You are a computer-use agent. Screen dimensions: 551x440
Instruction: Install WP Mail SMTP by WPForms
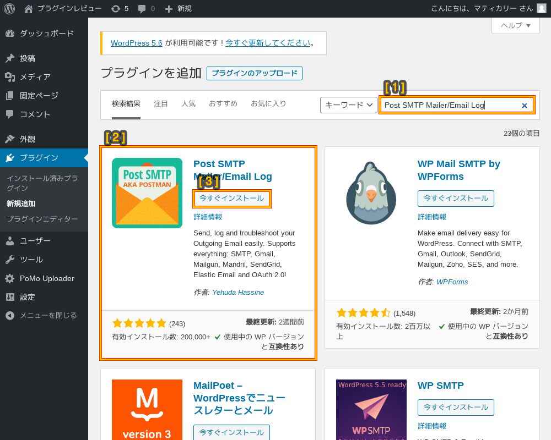[x=456, y=199]
